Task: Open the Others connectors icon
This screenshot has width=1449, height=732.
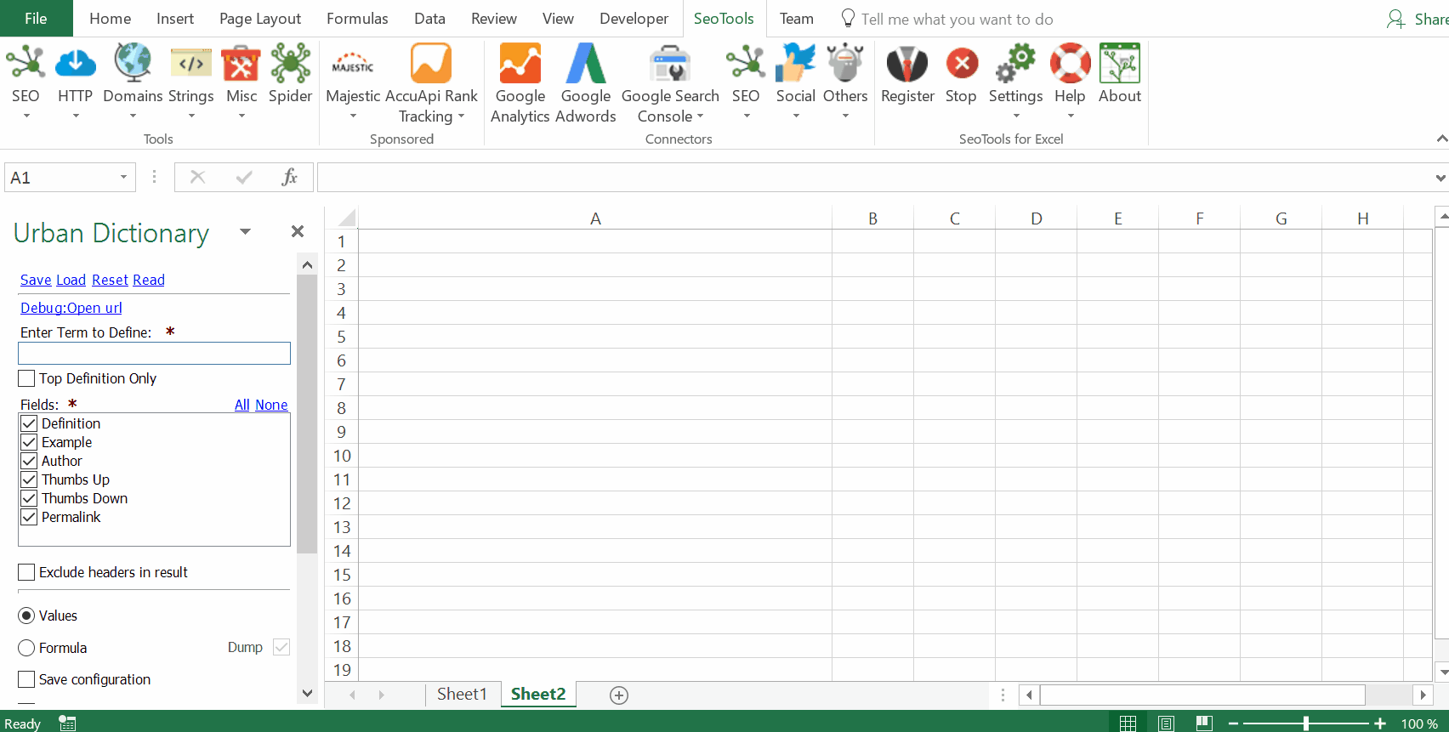Action: point(845,64)
